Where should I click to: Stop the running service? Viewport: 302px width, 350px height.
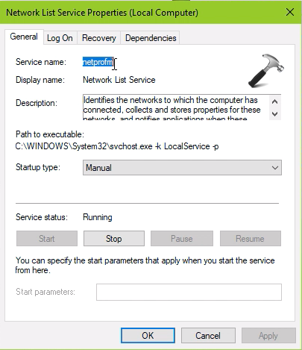click(x=114, y=239)
